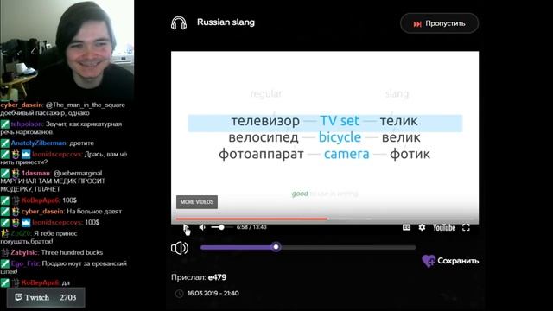Click the Пропустить skip button
Image resolution: width=553 pixels, height=311 pixels.
[439, 23]
